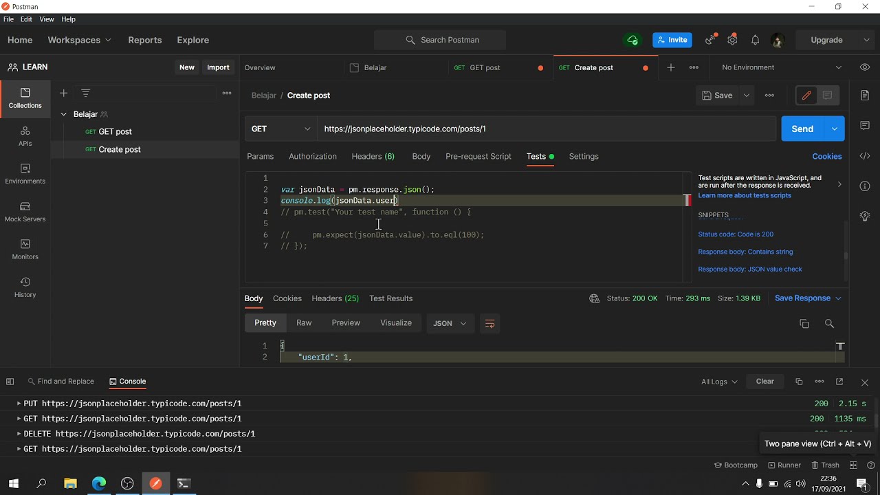Open the collections panel more options
The image size is (880, 495).
[x=227, y=93]
